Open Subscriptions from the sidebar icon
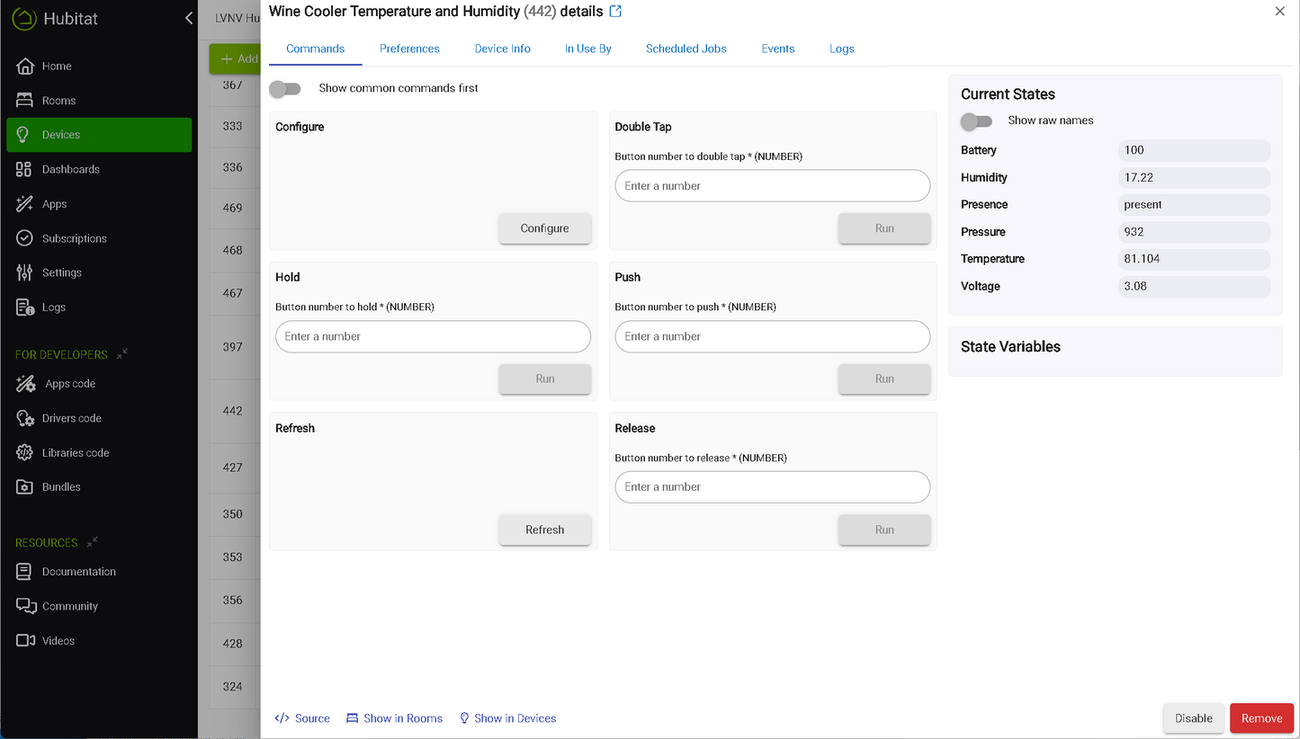Image resolution: width=1300 pixels, height=739 pixels. tap(24, 238)
